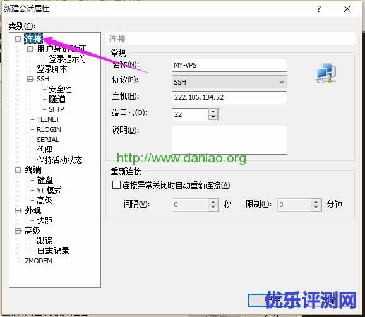The width and height of the screenshot is (365, 317).
Task: Click the 名称 field containing MY-VPS
Action: point(229,65)
